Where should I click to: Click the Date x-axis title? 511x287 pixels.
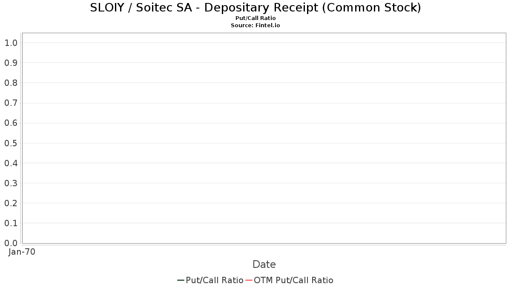click(x=264, y=264)
